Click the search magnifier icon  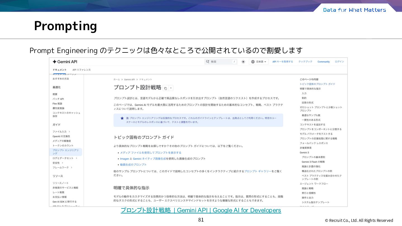pyautogui.click(x=207, y=62)
